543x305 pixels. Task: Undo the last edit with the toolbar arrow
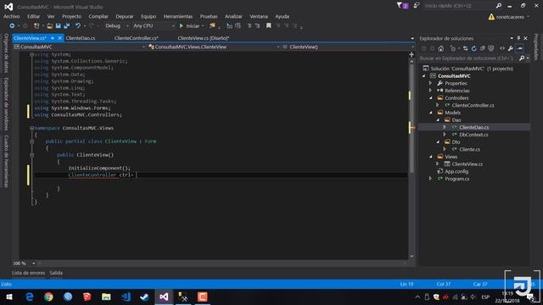click(x=78, y=26)
